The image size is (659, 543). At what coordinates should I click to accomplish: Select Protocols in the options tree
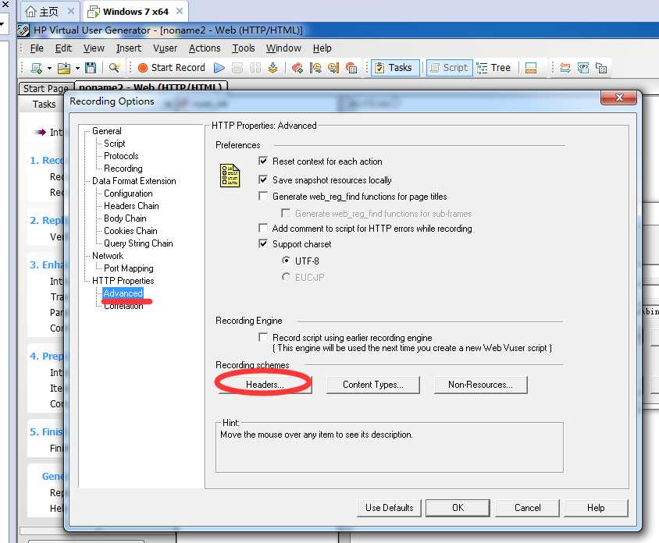pos(121,156)
